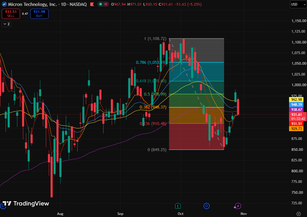This screenshot has width=307, height=217.
Task: Click the green market status dot
Action: pos(101,4)
